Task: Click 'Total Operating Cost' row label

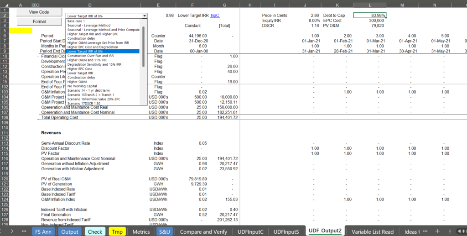Action: (x=60, y=117)
